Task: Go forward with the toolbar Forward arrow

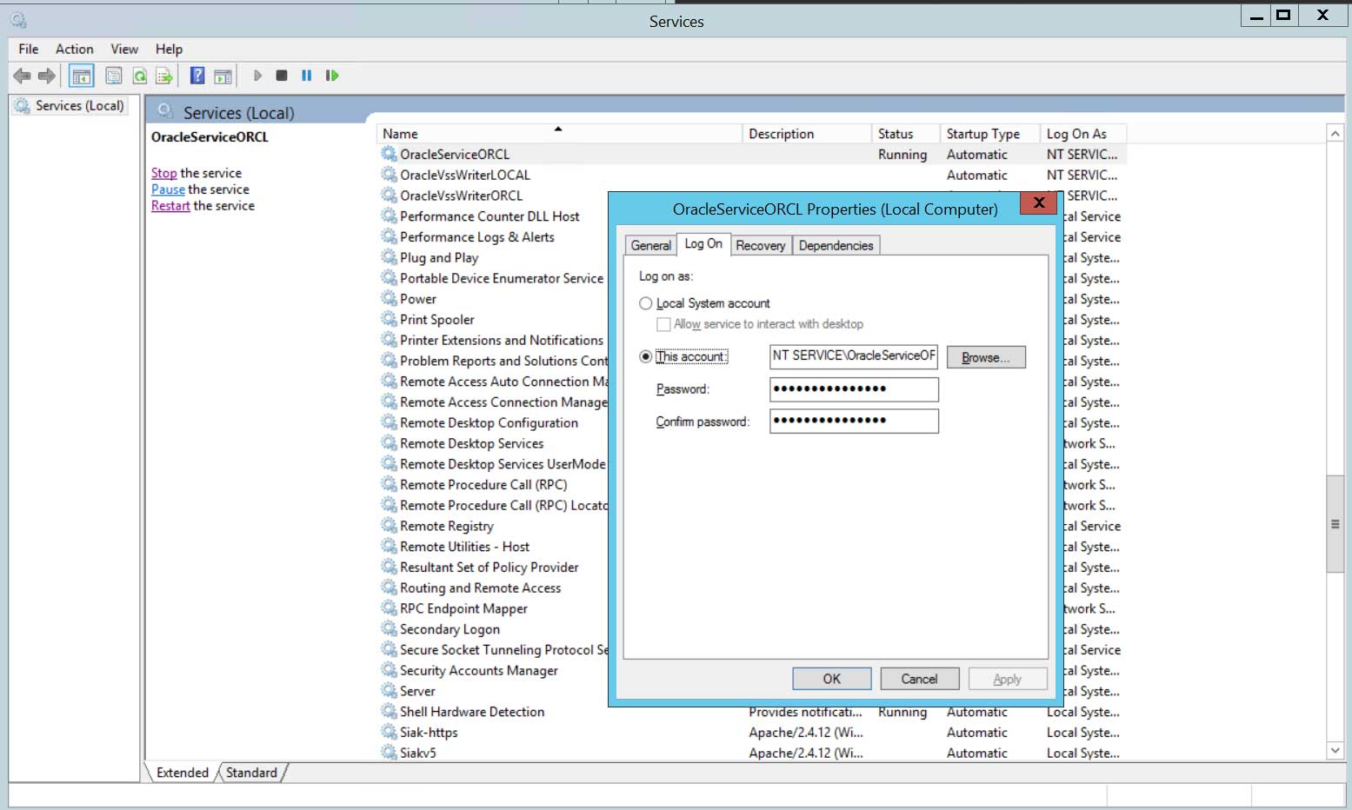Action: click(47, 76)
